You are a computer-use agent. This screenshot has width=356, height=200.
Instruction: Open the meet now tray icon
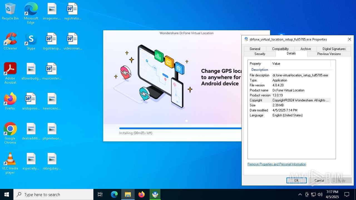pyautogui.click(x=307, y=194)
